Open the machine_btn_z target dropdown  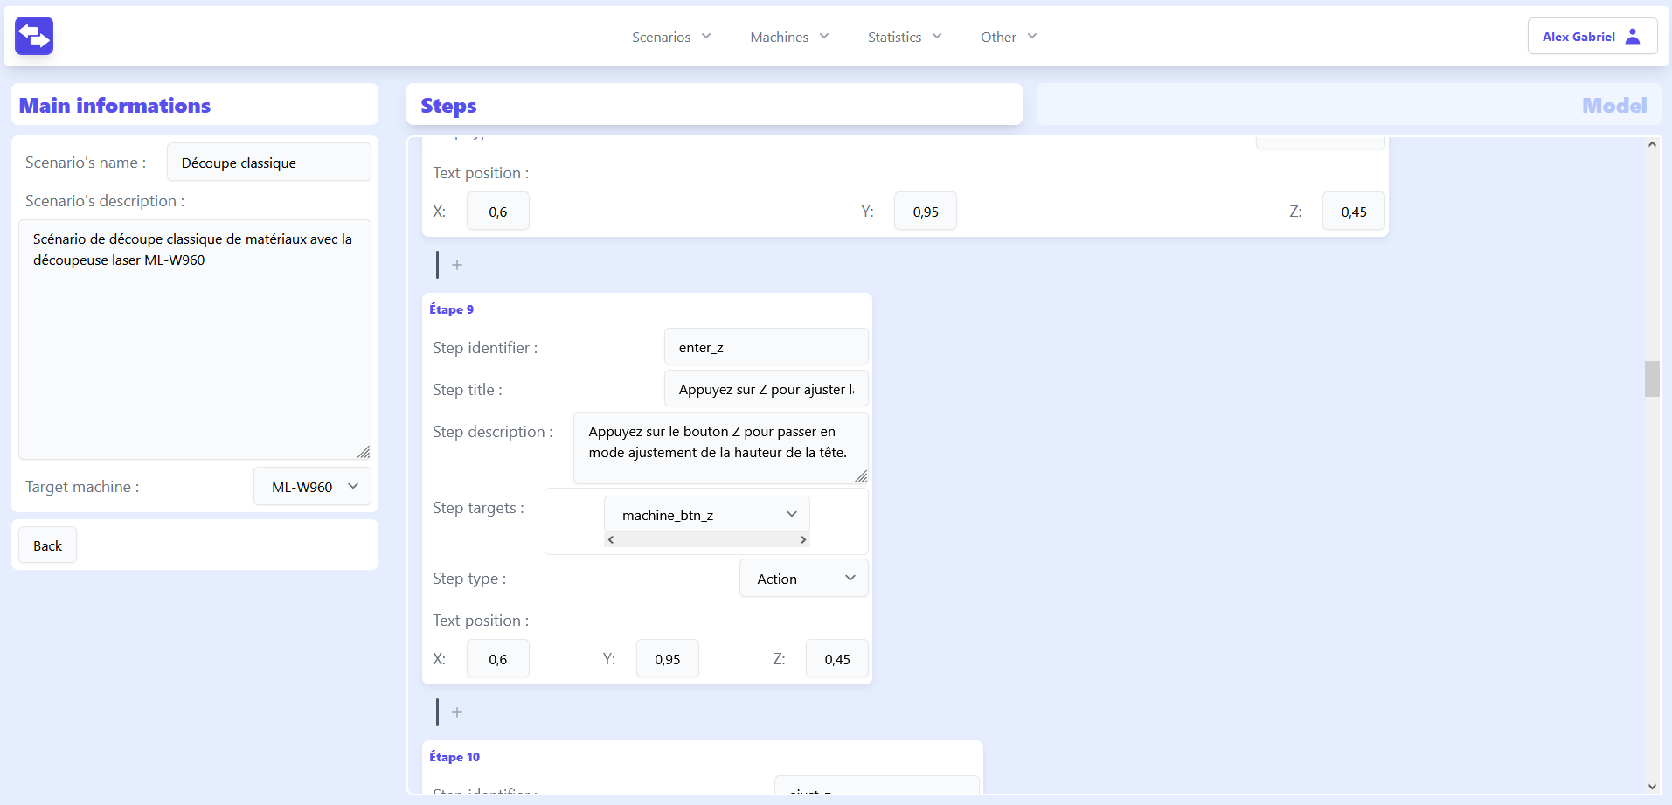pos(706,515)
